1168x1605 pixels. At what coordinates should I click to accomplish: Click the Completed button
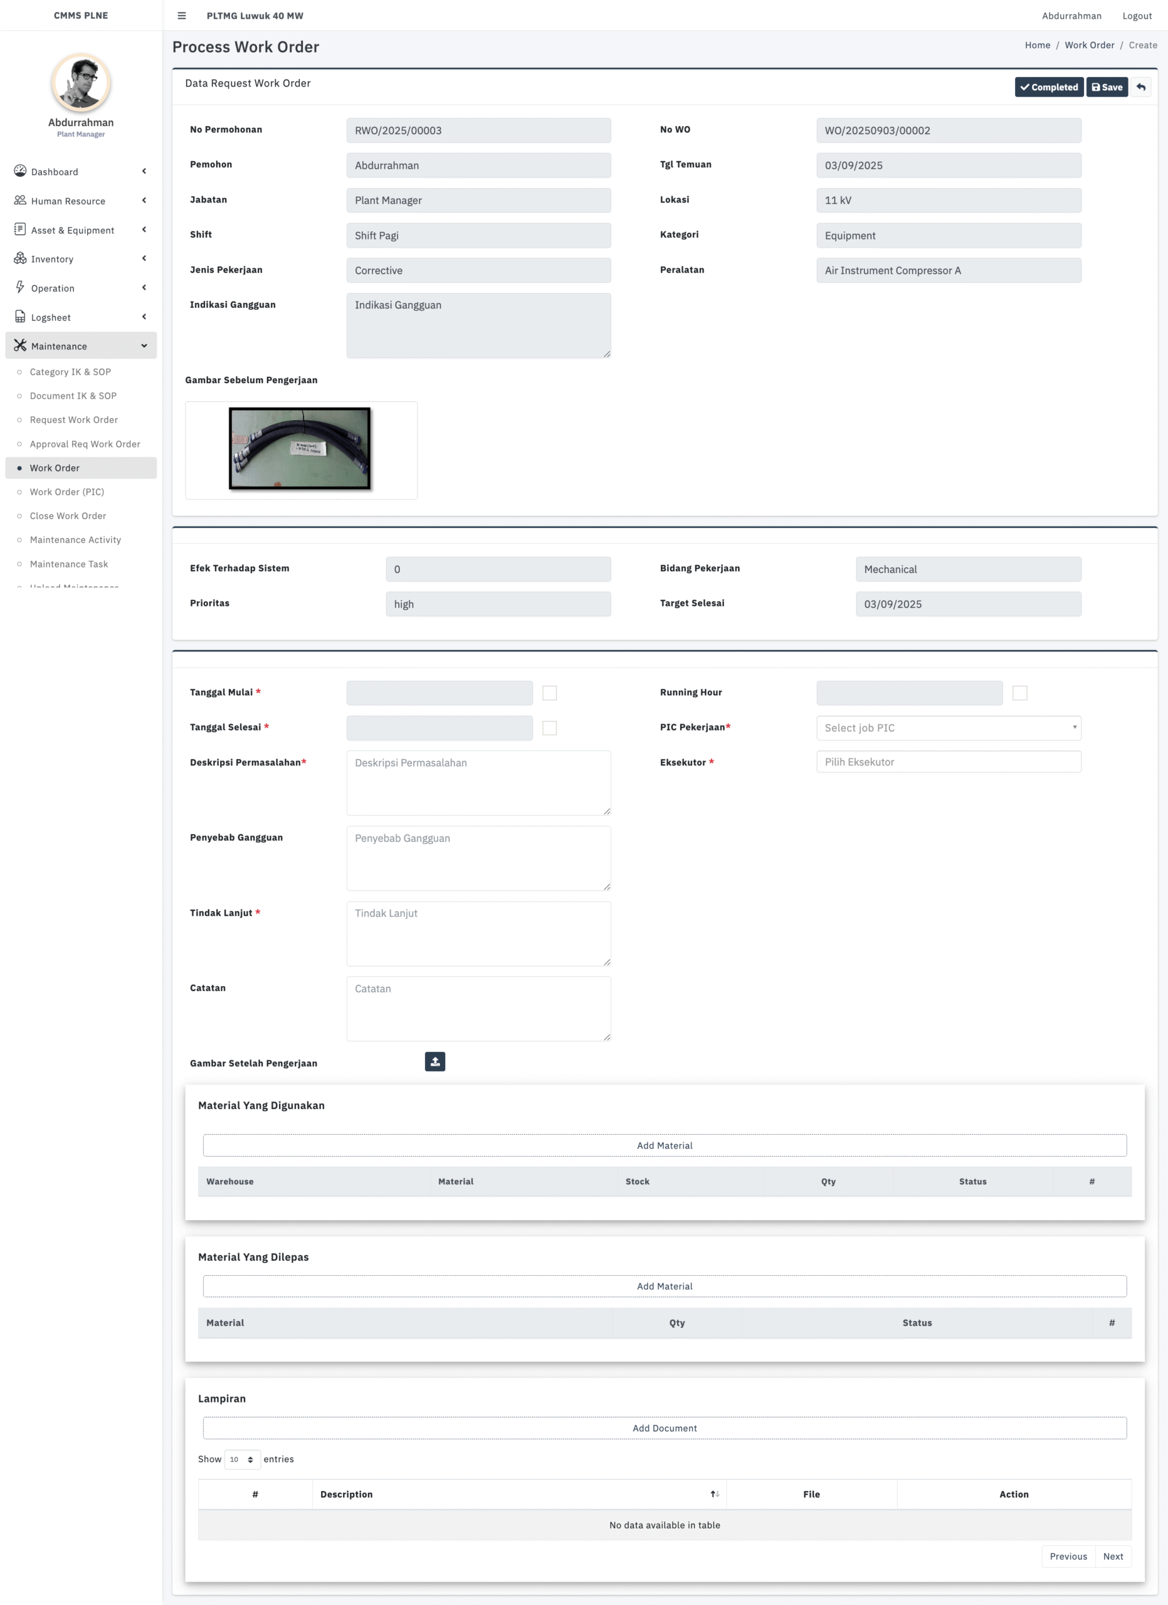click(x=1049, y=87)
